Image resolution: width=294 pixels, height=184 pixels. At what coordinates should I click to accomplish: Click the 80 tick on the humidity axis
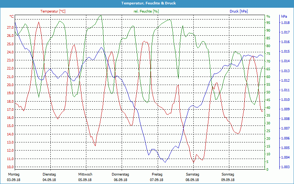[268, 46]
